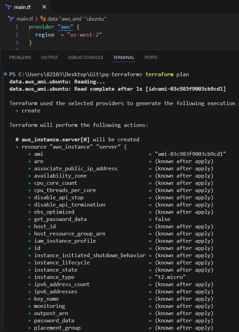Viewport: 239px width, 332px height.
Task: Click the 'terraform plan' command text
Action: (x=167, y=74)
